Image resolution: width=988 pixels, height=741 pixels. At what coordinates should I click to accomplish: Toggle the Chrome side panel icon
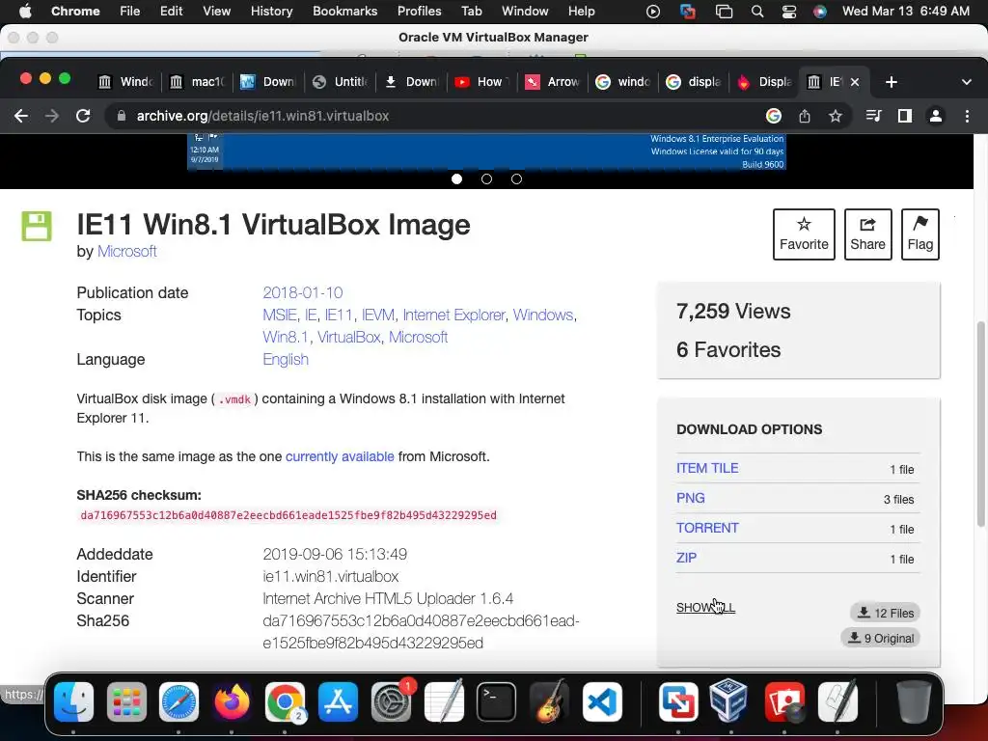(905, 116)
